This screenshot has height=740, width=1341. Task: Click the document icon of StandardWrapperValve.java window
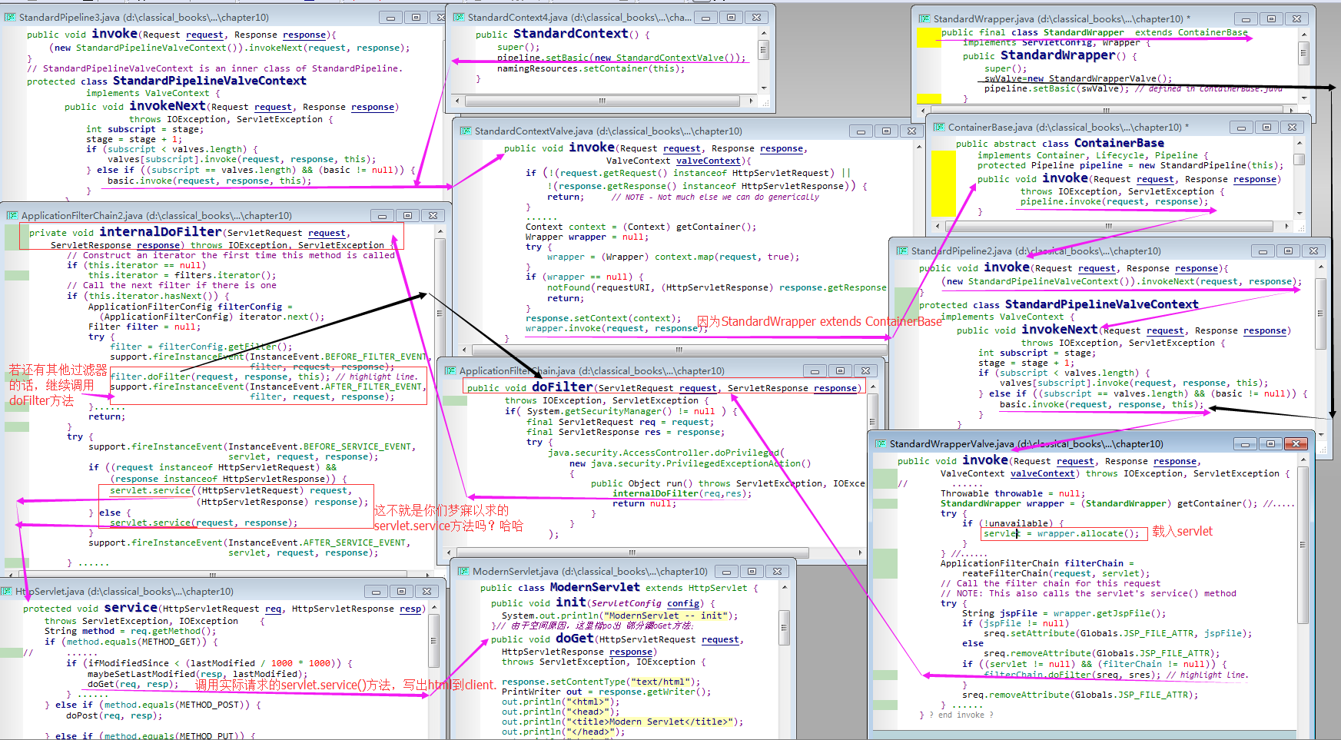881,443
